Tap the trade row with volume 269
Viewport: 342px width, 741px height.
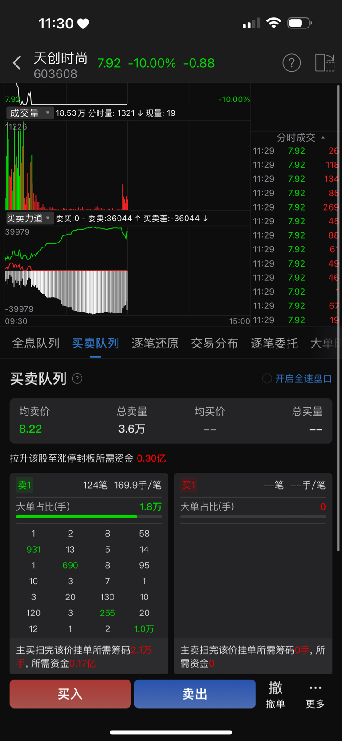click(296, 207)
